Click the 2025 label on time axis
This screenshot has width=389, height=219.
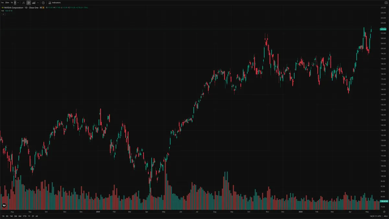[99, 212]
